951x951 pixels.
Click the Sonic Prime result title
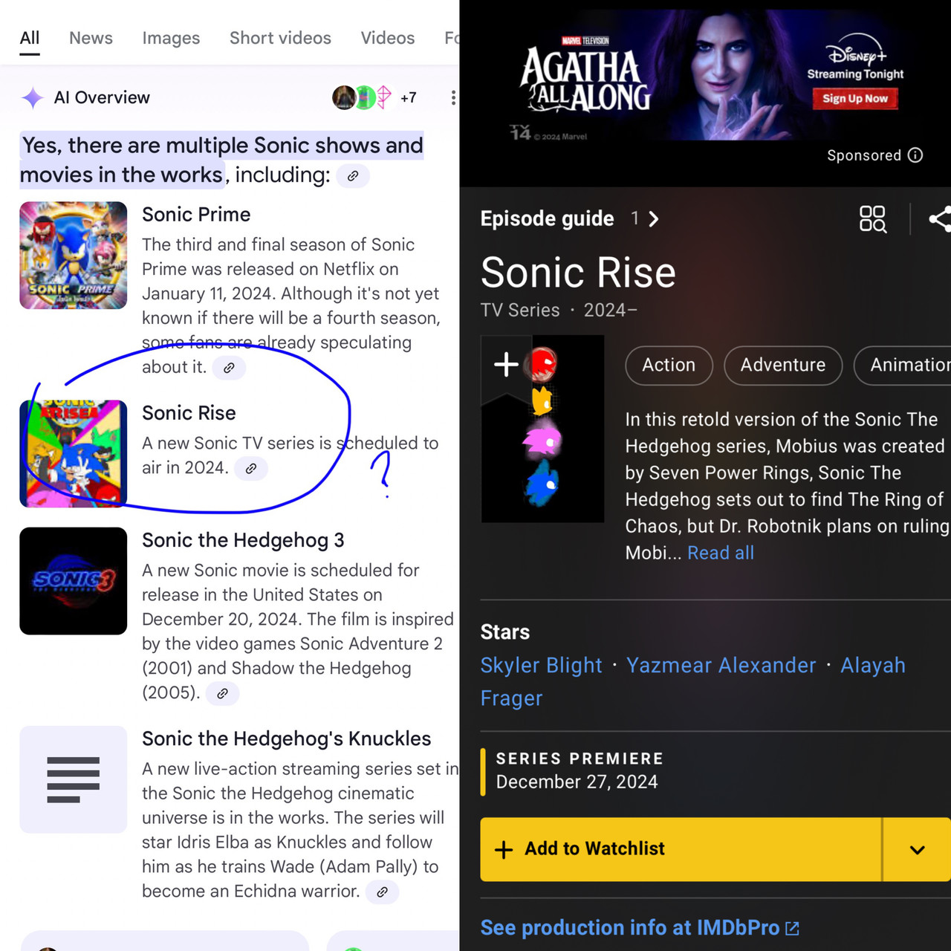(196, 215)
